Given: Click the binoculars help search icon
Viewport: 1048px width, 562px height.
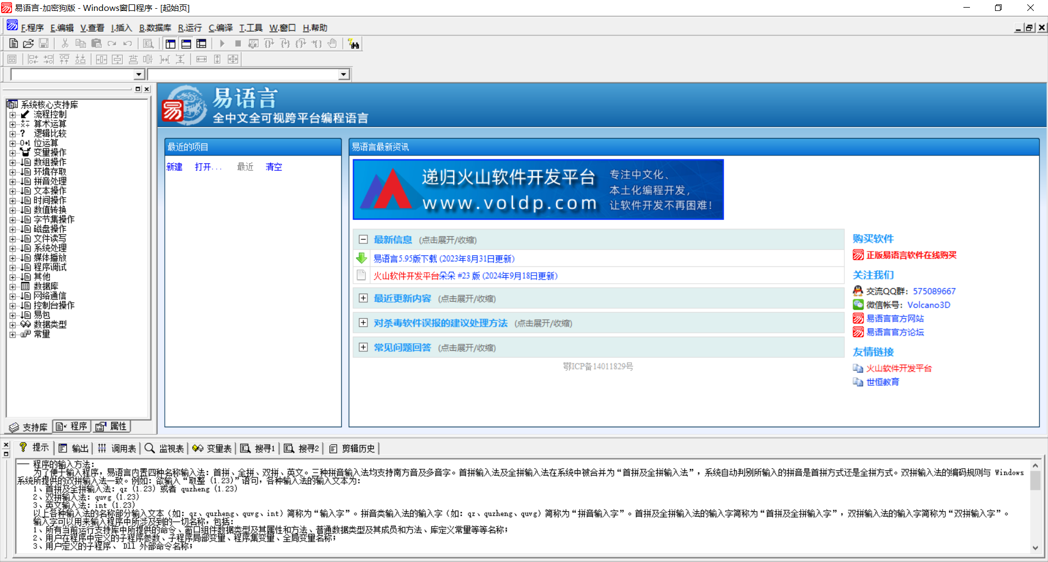Looking at the screenshot, I should coord(354,44).
